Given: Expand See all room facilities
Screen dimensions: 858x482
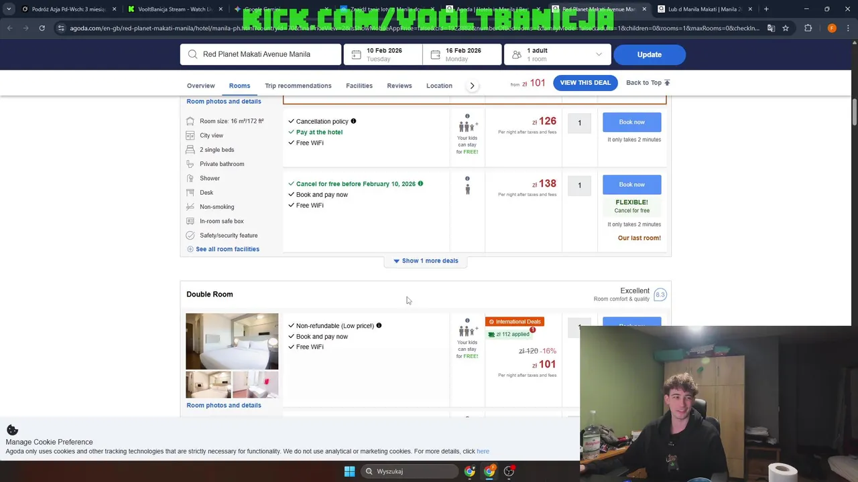Looking at the screenshot, I should [x=223, y=249].
